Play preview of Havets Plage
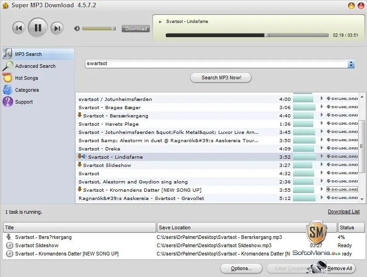 point(322,123)
